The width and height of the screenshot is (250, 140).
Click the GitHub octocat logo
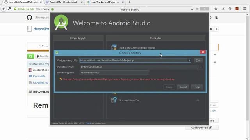click(x=29, y=17)
